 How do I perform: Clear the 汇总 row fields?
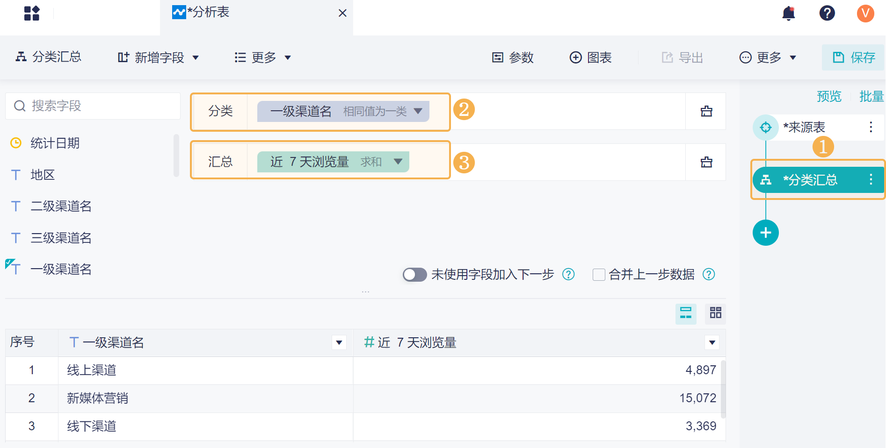click(706, 162)
